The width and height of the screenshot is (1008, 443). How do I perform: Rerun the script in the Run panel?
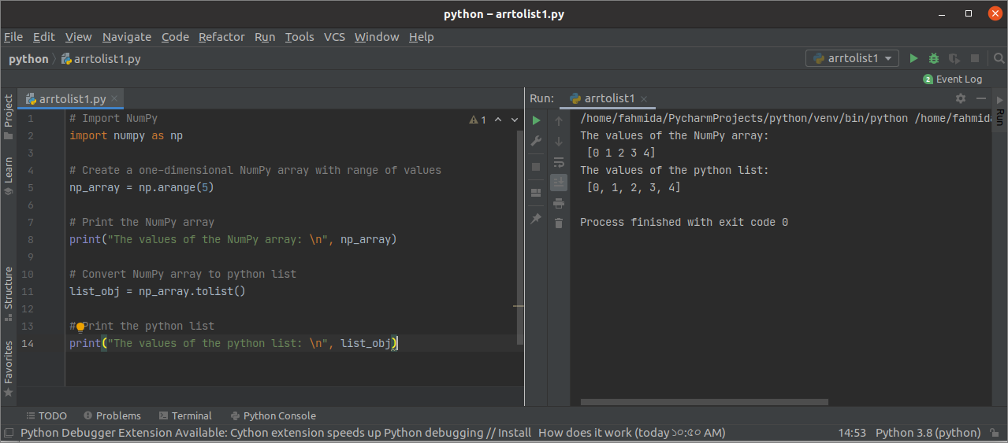(x=536, y=120)
